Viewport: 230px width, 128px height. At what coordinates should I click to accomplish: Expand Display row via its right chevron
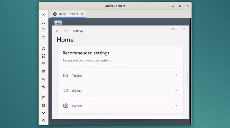tap(176, 90)
